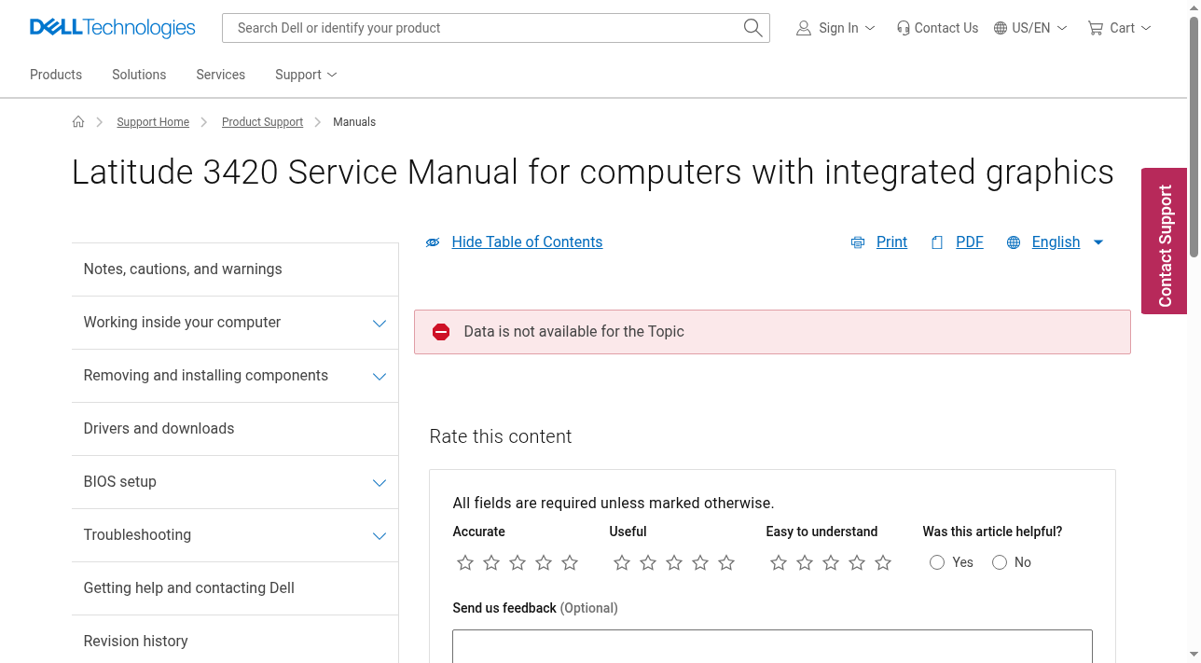Click the eye icon beside Hide Table of Contents

tap(433, 242)
